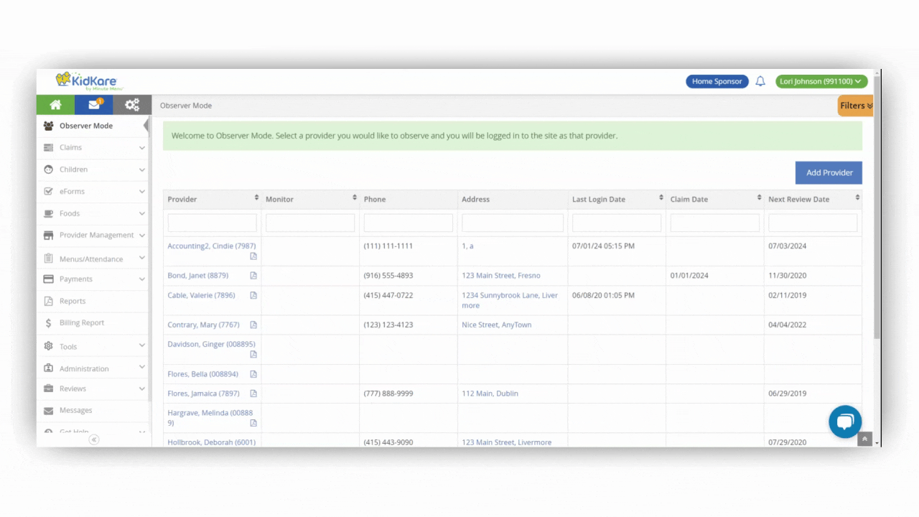Viewport: 919px width, 517px height.
Task: Sort table by Last Login Date arrows
Action: pos(661,198)
